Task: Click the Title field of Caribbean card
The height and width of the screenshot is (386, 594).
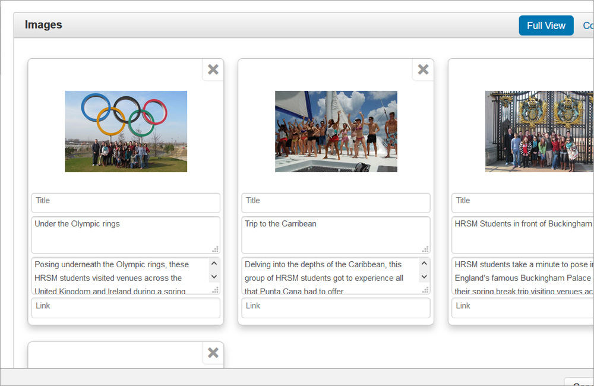Action: tap(336, 203)
